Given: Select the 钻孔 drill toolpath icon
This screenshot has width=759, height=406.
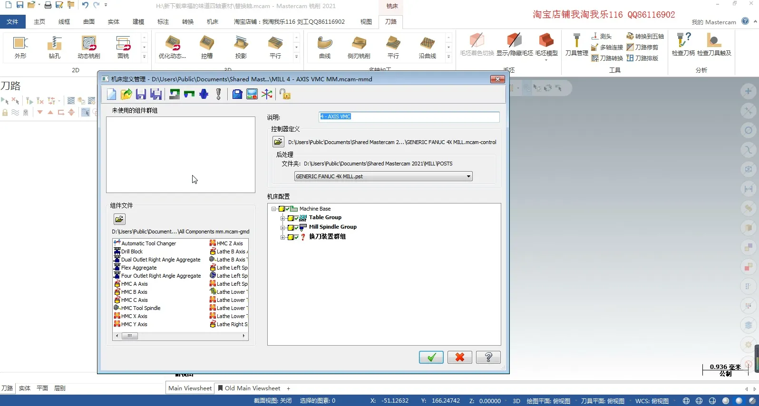Looking at the screenshot, I should coord(55,47).
